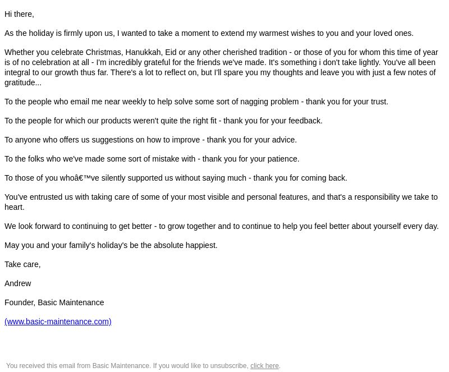449x372 pixels.
Task: Click the line thanking for your trust
Action: (196, 102)
